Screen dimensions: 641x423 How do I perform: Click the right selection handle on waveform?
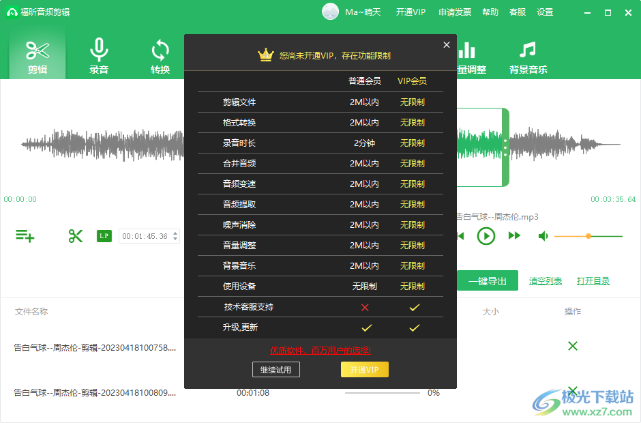(505, 147)
